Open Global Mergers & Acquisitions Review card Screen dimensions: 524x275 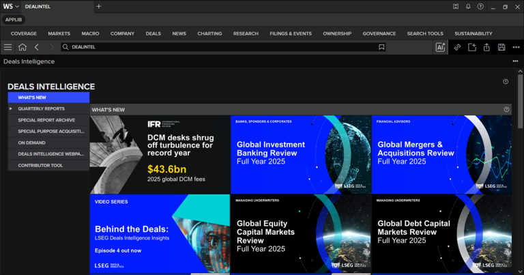(x=441, y=155)
